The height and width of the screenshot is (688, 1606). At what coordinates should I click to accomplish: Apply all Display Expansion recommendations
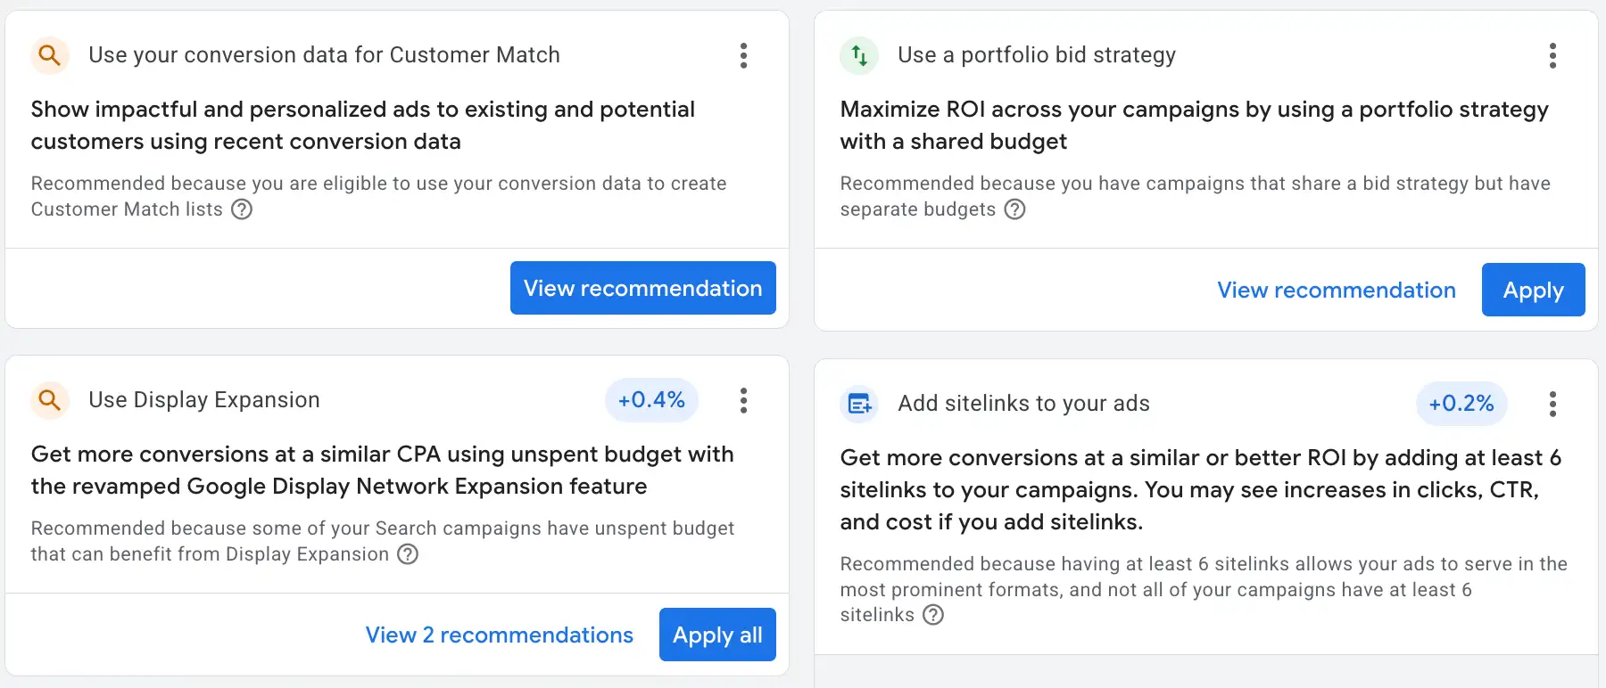(716, 635)
